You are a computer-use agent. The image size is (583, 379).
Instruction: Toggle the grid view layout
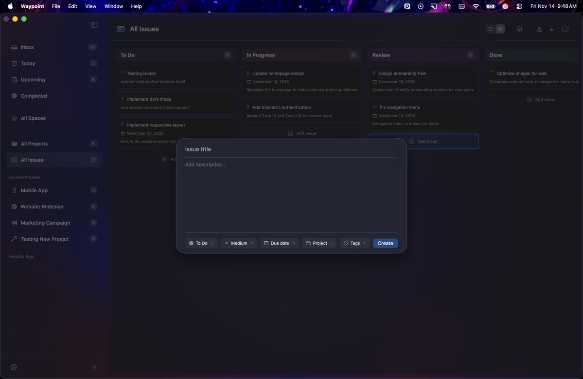(x=499, y=29)
